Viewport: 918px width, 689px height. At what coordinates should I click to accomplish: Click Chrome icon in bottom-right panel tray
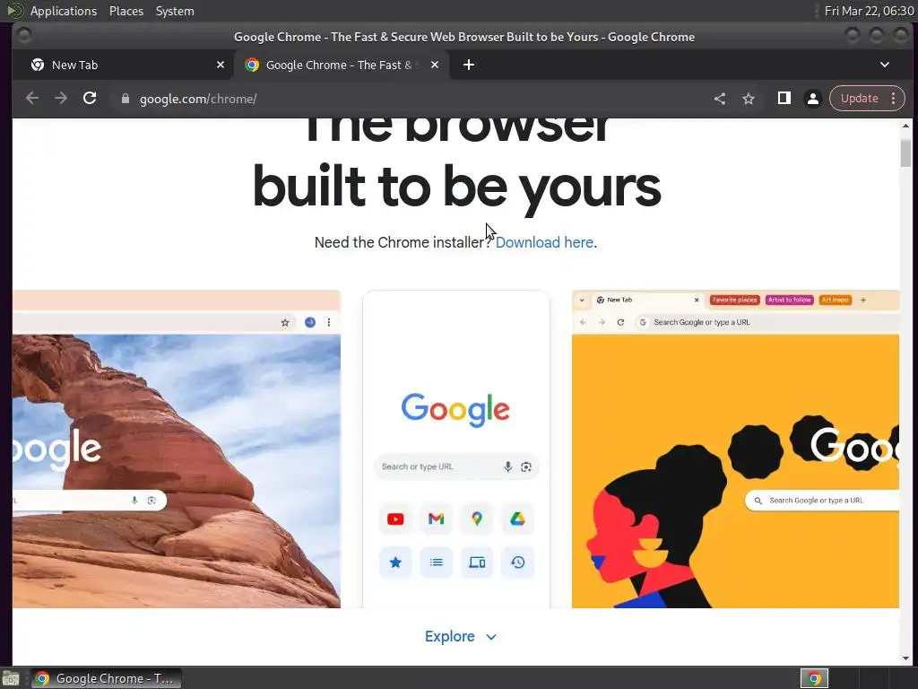(x=814, y=678)
